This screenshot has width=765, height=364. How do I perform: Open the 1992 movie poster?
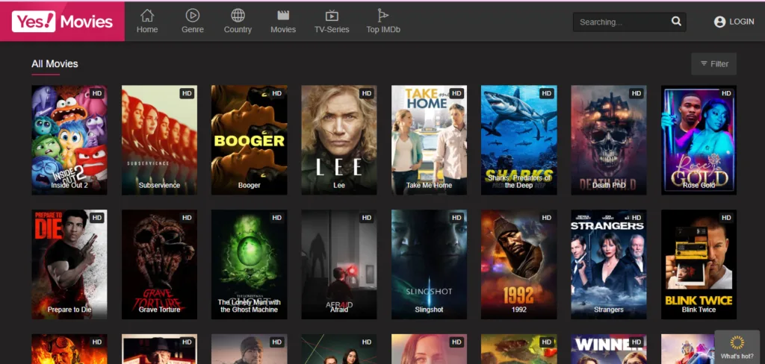pyautogui.click(x=518, y=265)
